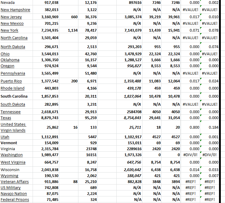Viewport: 225px width, 203px height.
Task: Select the Virginia cell
Action: [x=16, y=149]
